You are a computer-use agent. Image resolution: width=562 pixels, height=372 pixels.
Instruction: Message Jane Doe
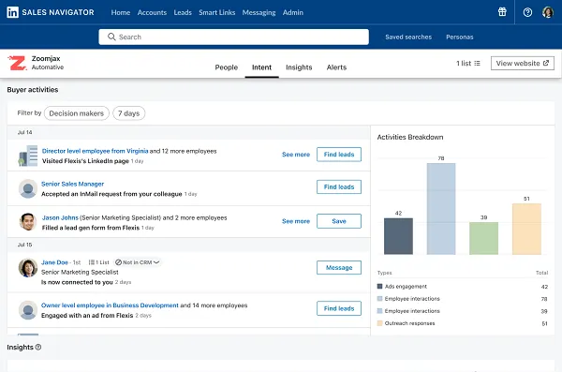[x=339, y=268]
